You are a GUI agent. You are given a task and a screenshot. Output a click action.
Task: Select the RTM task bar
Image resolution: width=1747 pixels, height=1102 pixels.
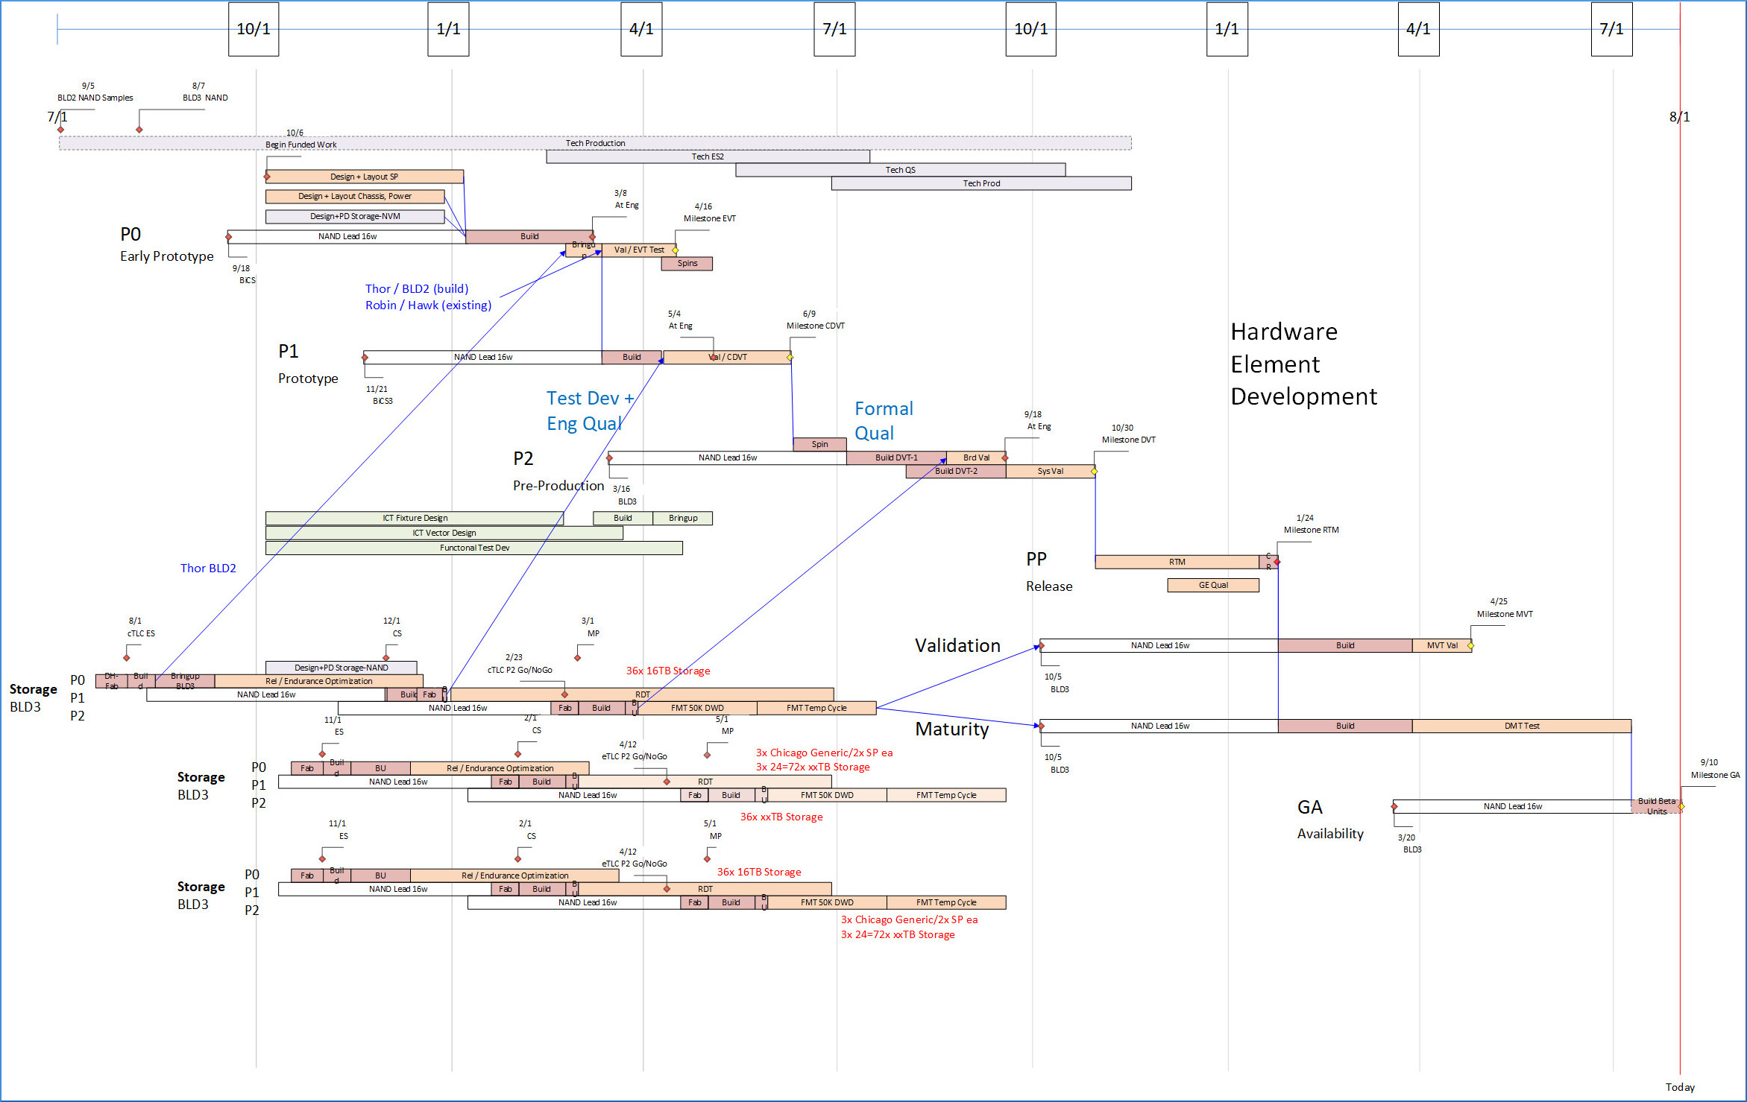(1177, 562)
